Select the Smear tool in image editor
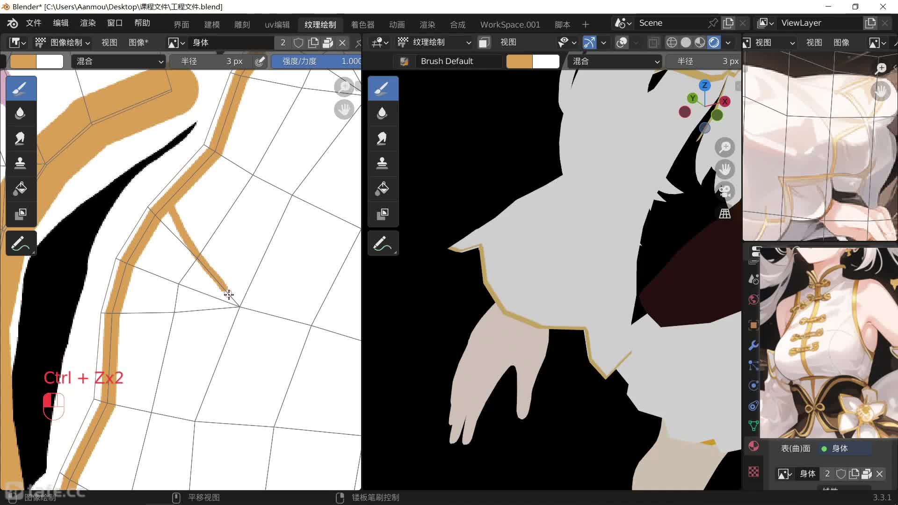 (x=21, y=138)
